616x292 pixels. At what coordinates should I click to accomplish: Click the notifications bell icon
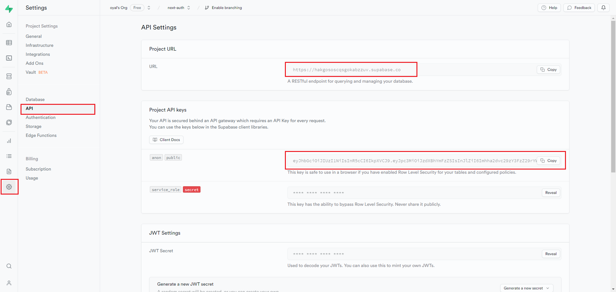point(603,8)
